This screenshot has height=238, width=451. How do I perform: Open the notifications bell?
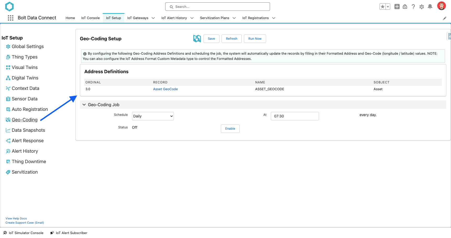tap(430, 7)
